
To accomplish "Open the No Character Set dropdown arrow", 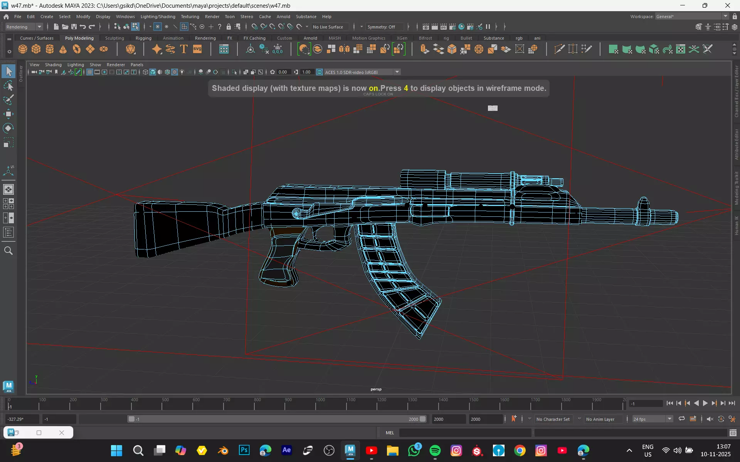I will (530, 419).
